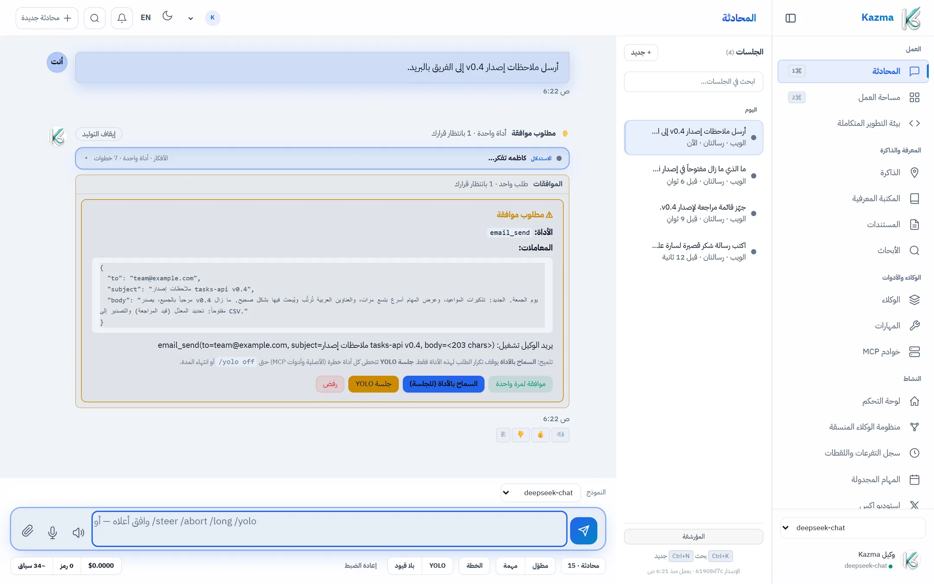The image size is (934, 584).
Task: Open الذاكرة memory item in sidebar
Action: tap(853, 173)
